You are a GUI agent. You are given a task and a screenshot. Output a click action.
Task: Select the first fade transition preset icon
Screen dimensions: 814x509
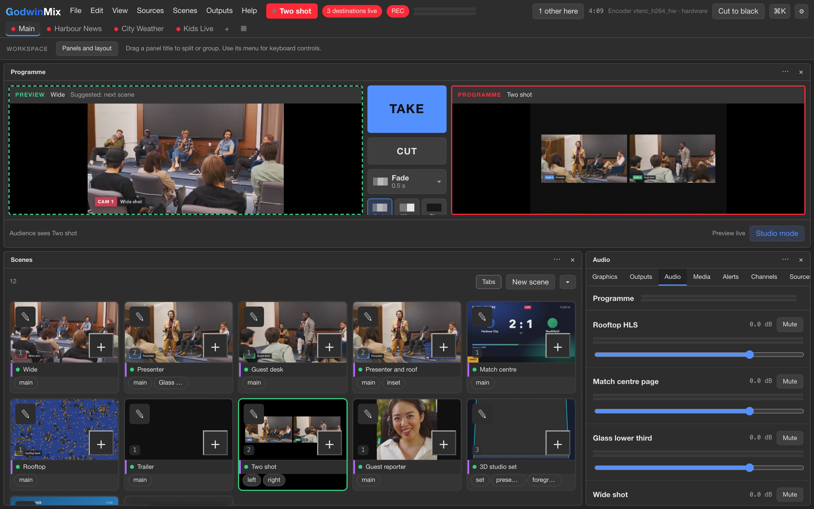(380, 207)
